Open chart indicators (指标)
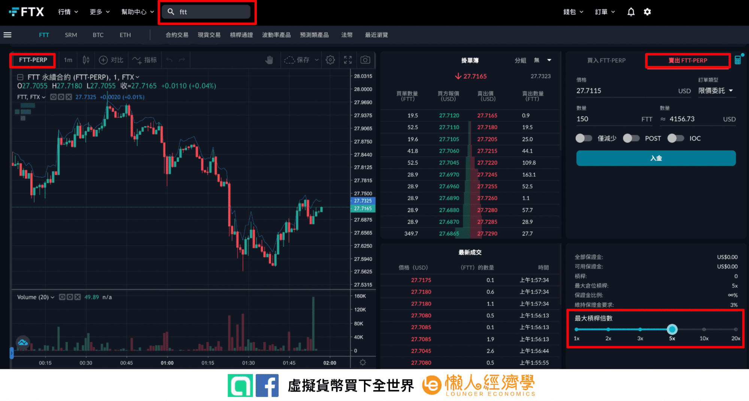749x401 pixels. (145, 60)
